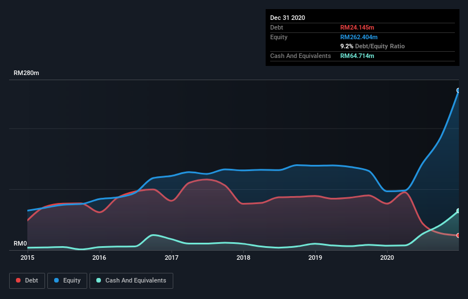Click the Equity endpoint marker at Dec 2020
The width and height of the screenshot is (468, 299).
coord(458,90)
